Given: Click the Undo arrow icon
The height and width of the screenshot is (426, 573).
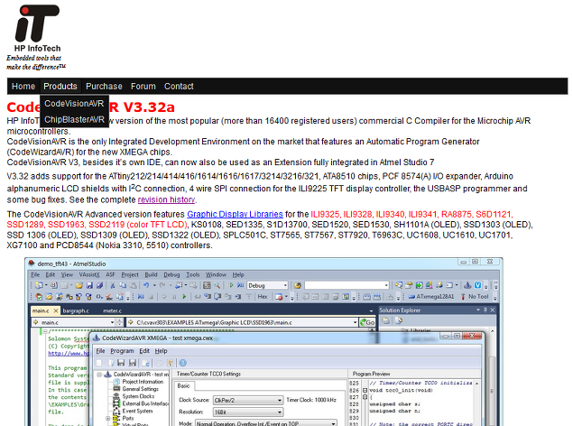Looking at the screenshot, I should [x=146, y=285].
